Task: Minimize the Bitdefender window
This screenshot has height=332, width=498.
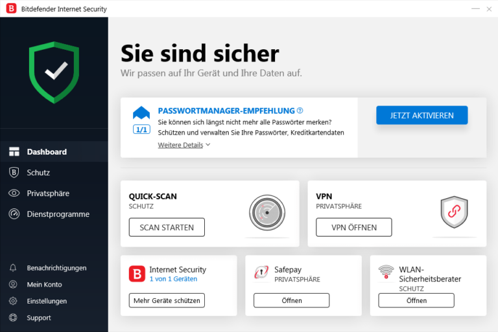Action: (x=475, y=9)
